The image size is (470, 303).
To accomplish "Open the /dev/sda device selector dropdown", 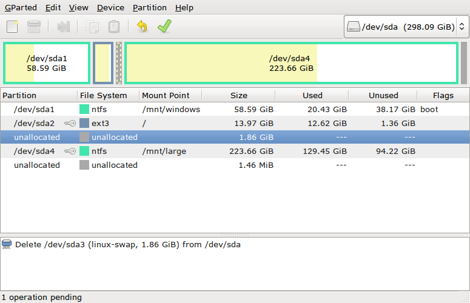I will click(406, 27).
